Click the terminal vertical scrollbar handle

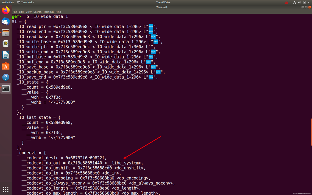(311, 132)
